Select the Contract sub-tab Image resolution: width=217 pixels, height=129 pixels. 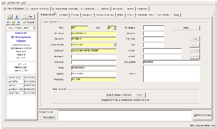click(63, 15)
